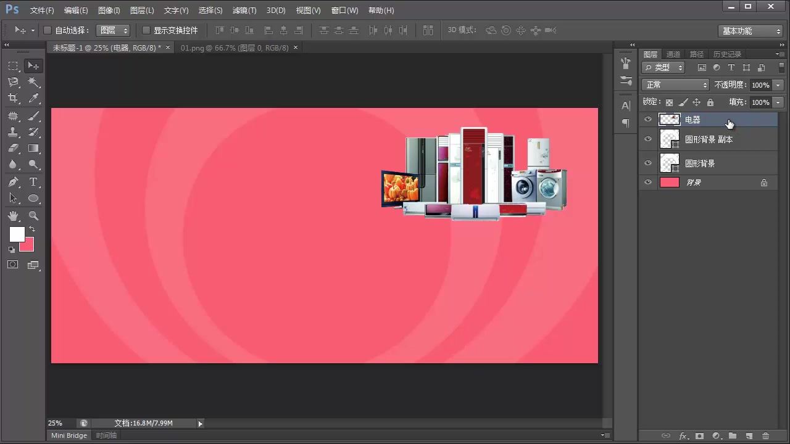Open the layer blend mode dropdown showing 正常
This screenshot has width=790, height=444.
pos(675,84)
